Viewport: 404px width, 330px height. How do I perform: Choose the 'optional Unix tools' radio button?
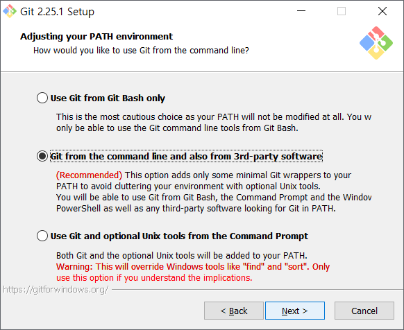(42, 236)
